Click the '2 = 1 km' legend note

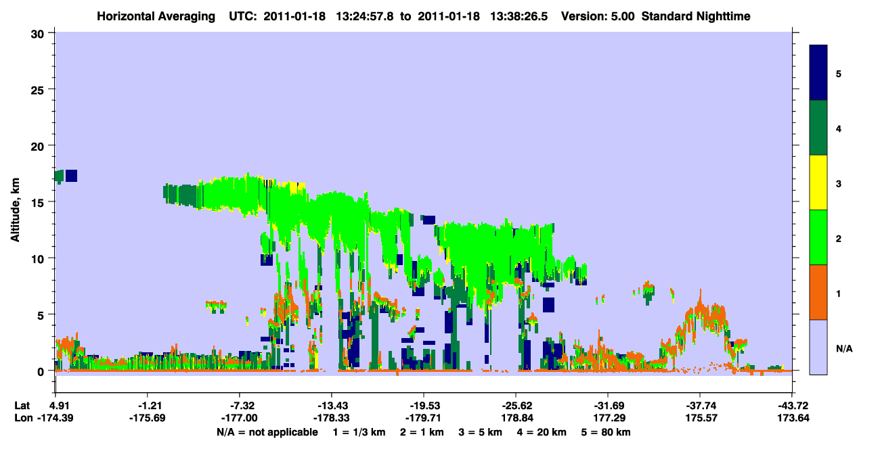422,432
